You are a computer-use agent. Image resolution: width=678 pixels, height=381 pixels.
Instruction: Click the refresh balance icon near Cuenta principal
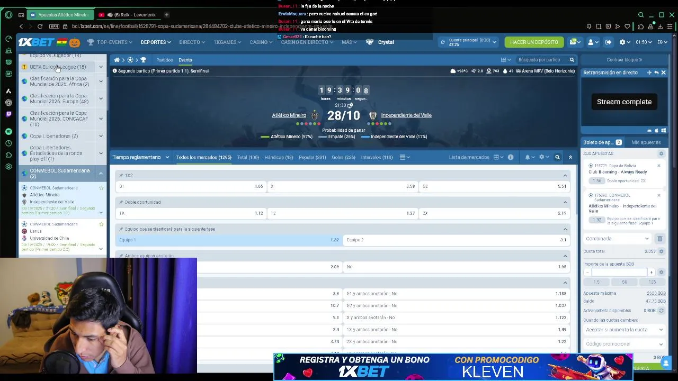443,42
